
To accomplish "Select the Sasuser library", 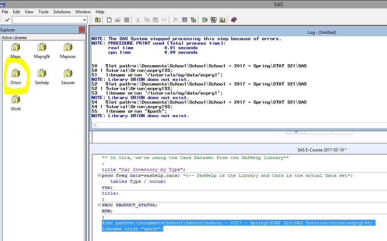I will pyautogui.click(x=67, y=73).
